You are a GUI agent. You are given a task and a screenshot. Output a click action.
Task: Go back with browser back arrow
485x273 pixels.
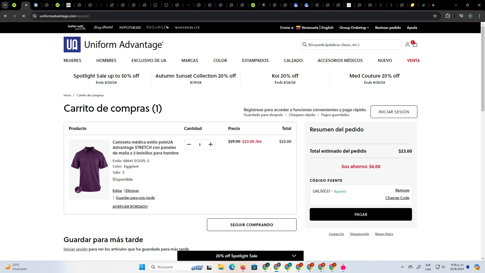pos(5,16)
